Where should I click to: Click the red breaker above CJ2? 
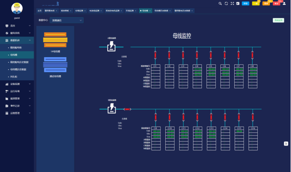point(169,55)
